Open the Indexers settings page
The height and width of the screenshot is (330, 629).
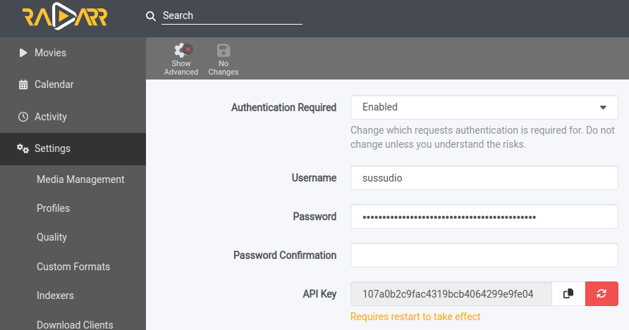click(56, 296)
